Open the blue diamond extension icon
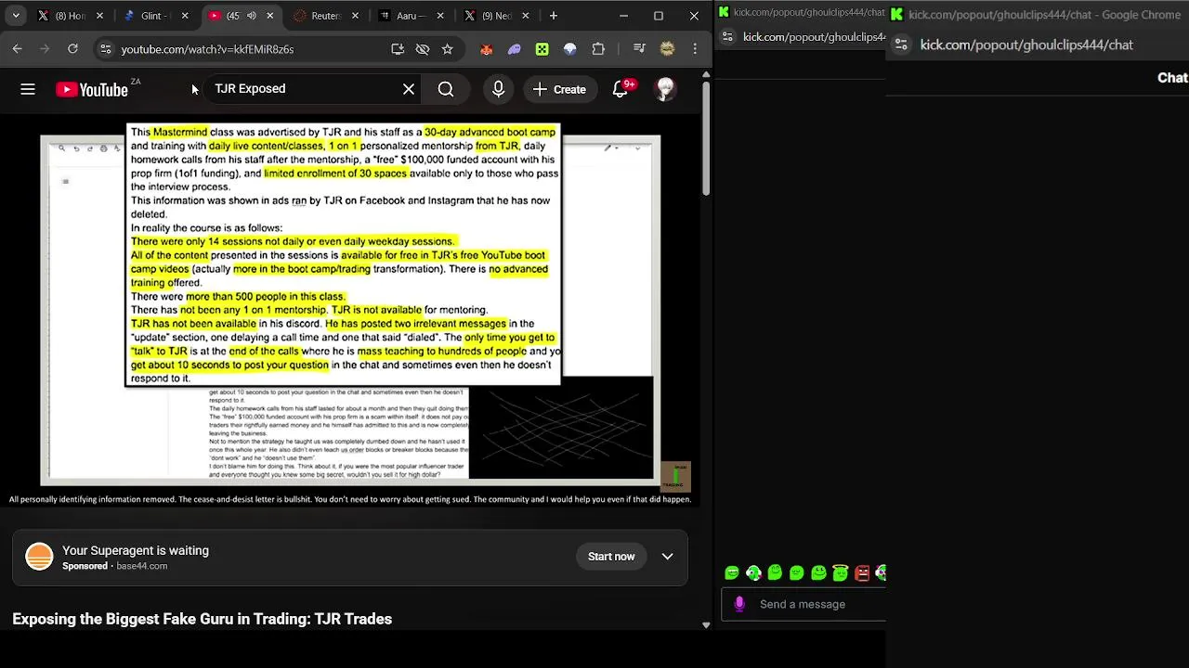 [x=570, y=49]
